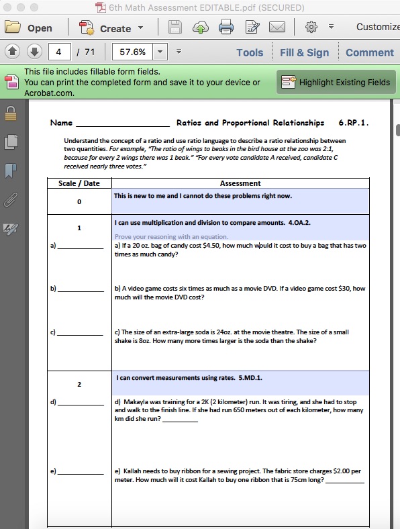Screen dimensions: 400x529
Task: Expand the Create dropdown arrow
Action: 141,28
